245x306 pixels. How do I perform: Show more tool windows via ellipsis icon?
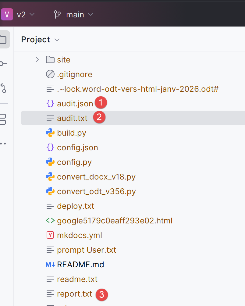click(3, 143)
